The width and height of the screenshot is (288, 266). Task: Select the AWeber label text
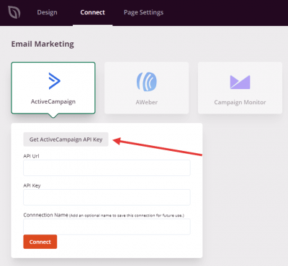click(x=147, y=102)
